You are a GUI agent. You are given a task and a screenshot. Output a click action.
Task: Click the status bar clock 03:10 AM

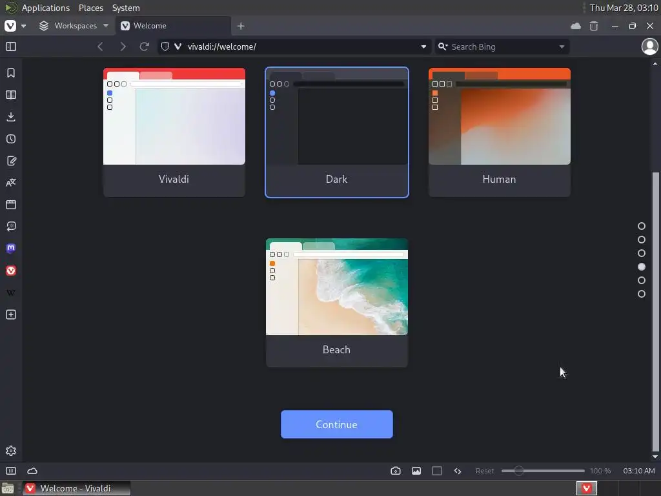[638, 471]
